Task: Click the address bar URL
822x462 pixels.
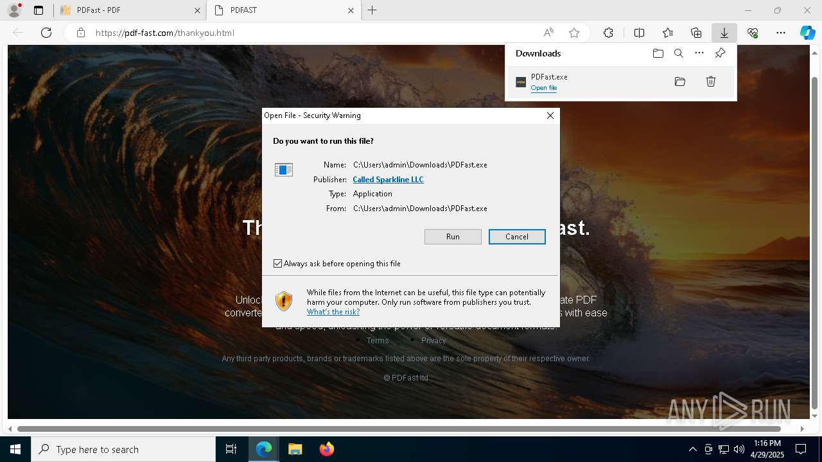Action: (x=165, y=33)
